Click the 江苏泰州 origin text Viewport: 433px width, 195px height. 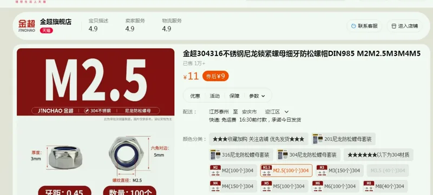pos(219,112)
